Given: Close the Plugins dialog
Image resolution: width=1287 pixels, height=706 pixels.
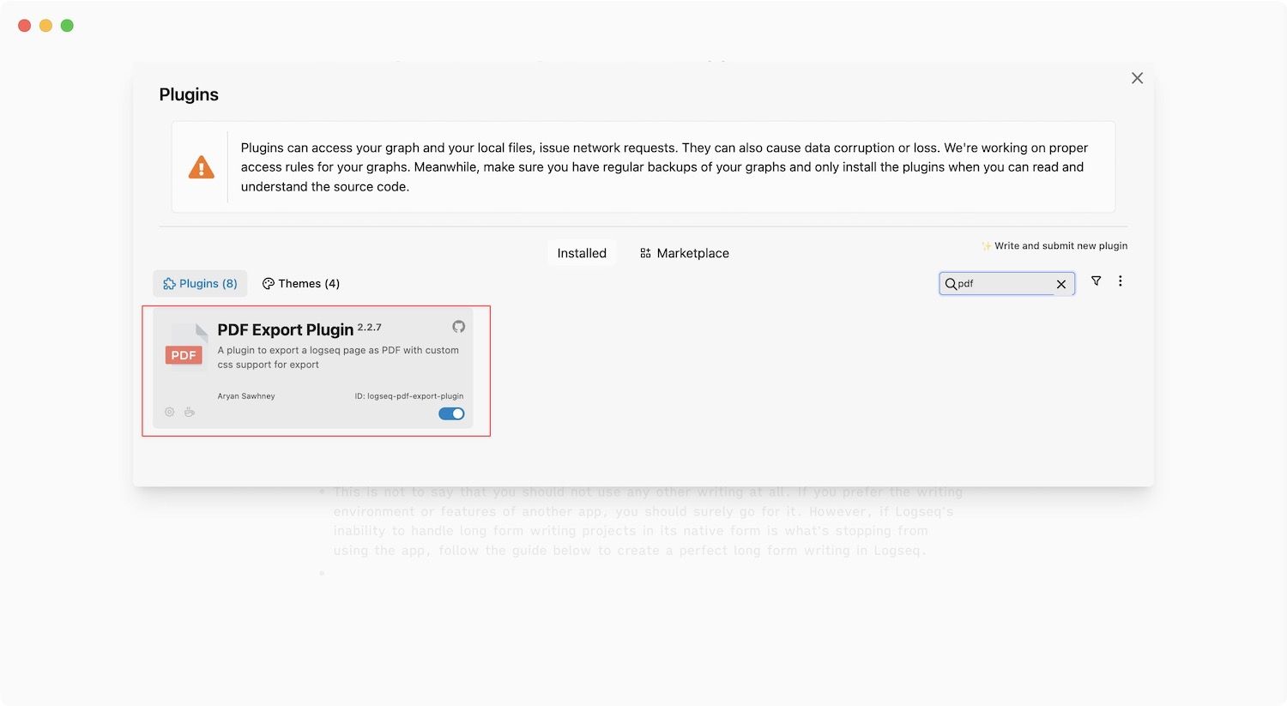Looking at the screenshot, I should [1137, 78].
